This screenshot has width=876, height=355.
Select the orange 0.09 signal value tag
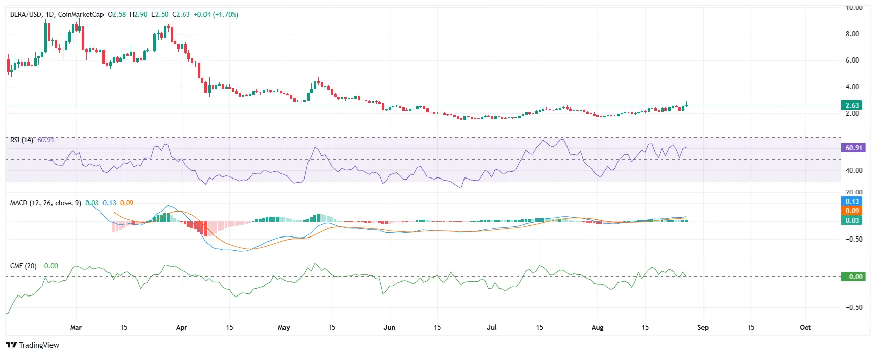pyautogui.click(x=852, y=211)
